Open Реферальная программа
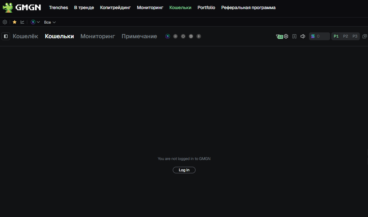 (248, 7)
